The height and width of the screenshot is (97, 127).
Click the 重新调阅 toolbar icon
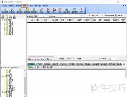pos(75,10)
